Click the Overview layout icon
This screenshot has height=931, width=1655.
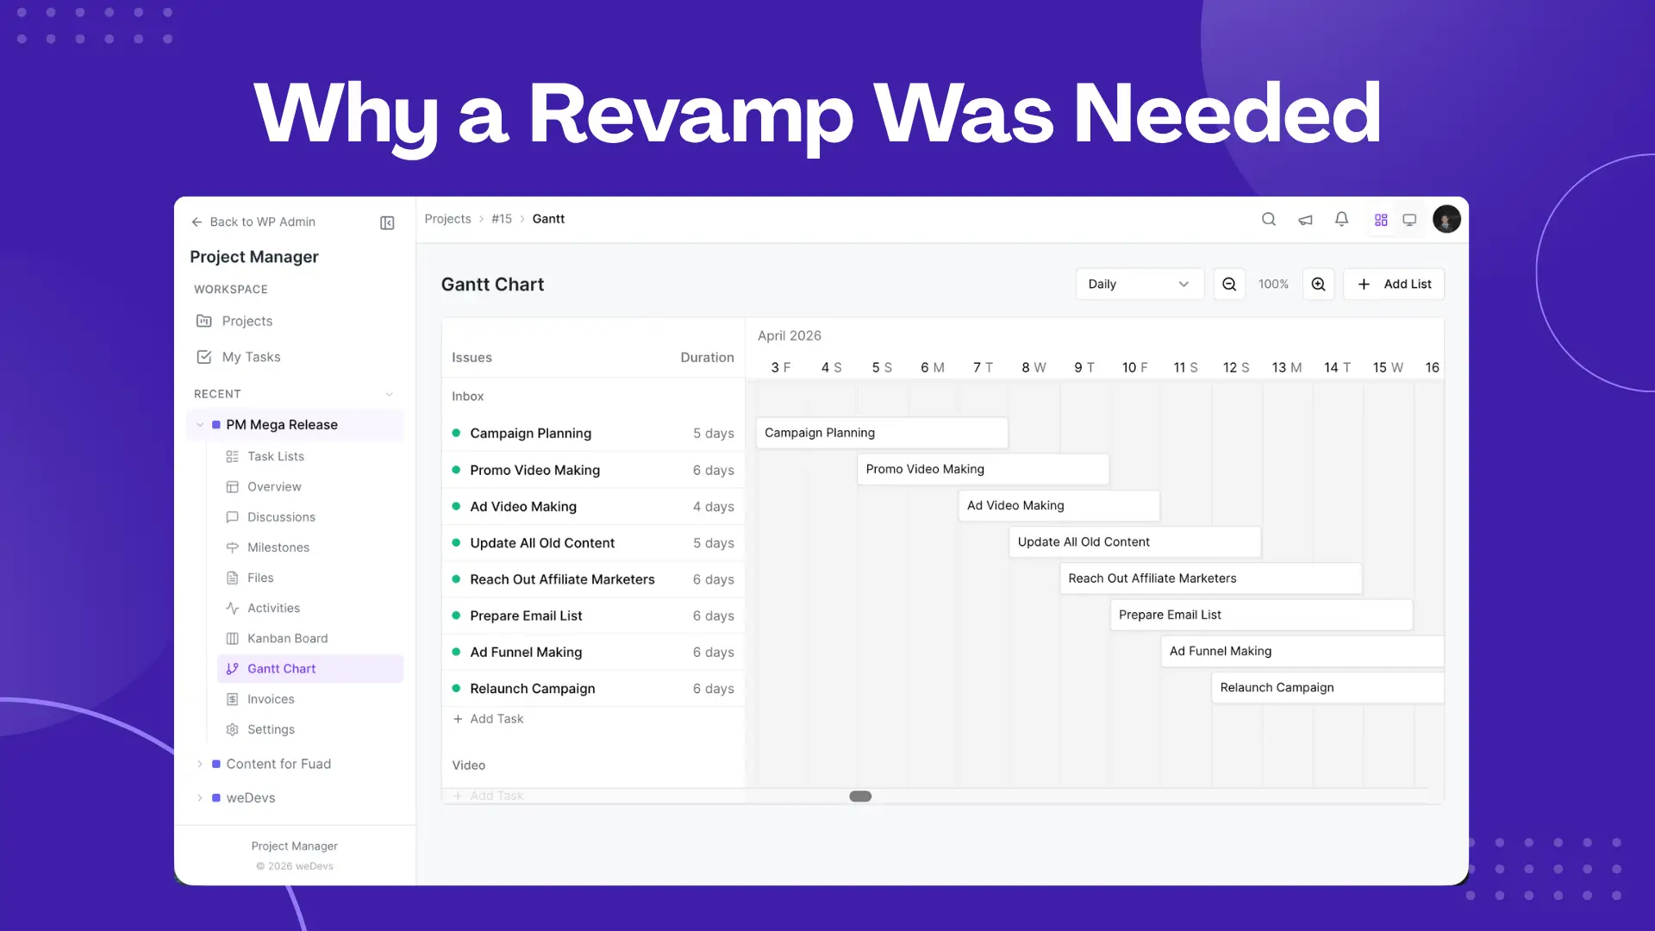[232, 487]
